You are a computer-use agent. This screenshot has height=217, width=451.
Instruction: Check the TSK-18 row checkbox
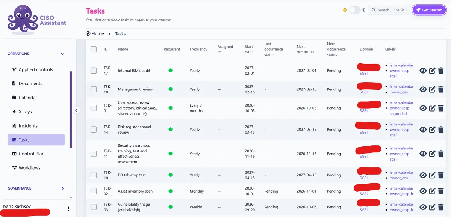coord(94,89)
